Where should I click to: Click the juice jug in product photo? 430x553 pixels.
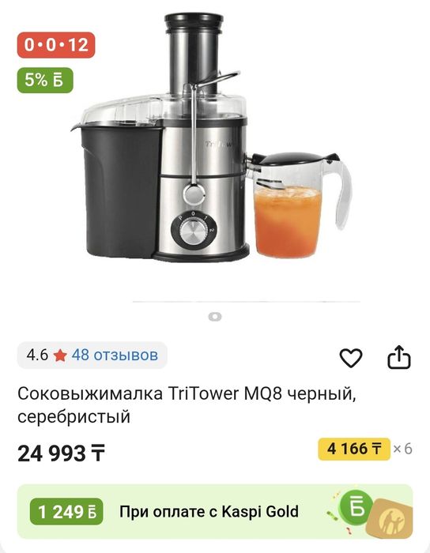(x=299, y=205)
